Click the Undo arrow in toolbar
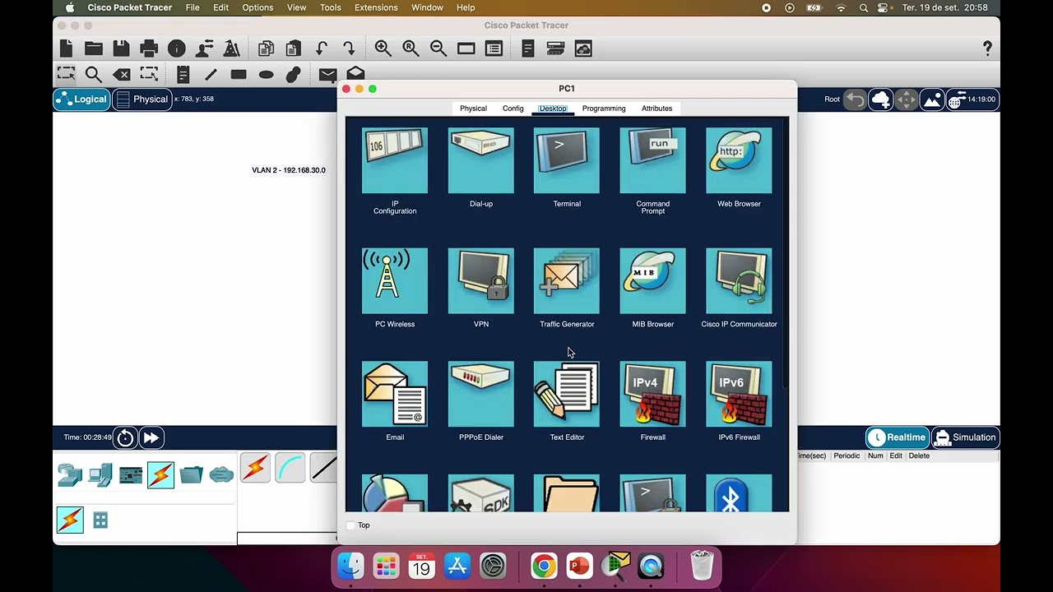This screenshot has height=592, width=1053. point(322,49)
